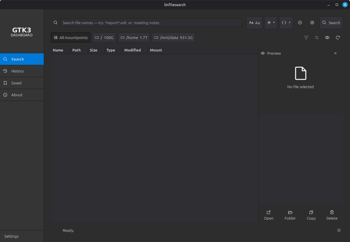The image size is (350, 242).
Task: Minimize the linfilesearch window
Action: pyautogui.click(x=329, y=5)
